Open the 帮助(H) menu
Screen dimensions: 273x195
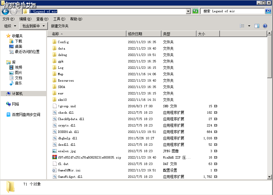(x=76, y=19)
